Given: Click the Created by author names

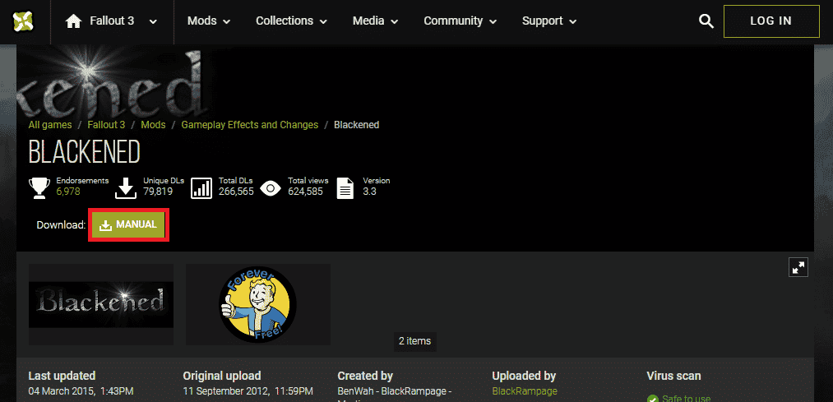Looking at the screenshot, I should 394,394.
